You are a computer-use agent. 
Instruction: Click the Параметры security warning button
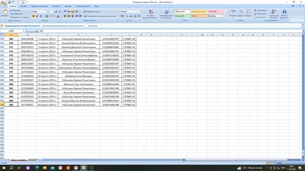(93, 26)
